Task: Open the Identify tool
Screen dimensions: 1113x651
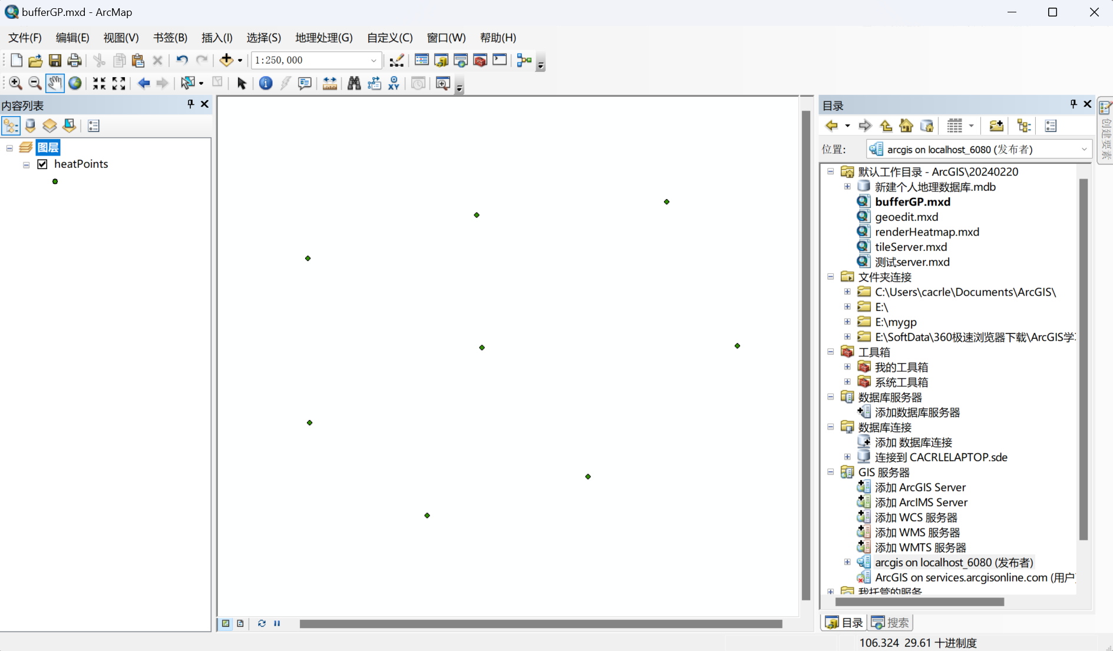Action: [265, 83]
